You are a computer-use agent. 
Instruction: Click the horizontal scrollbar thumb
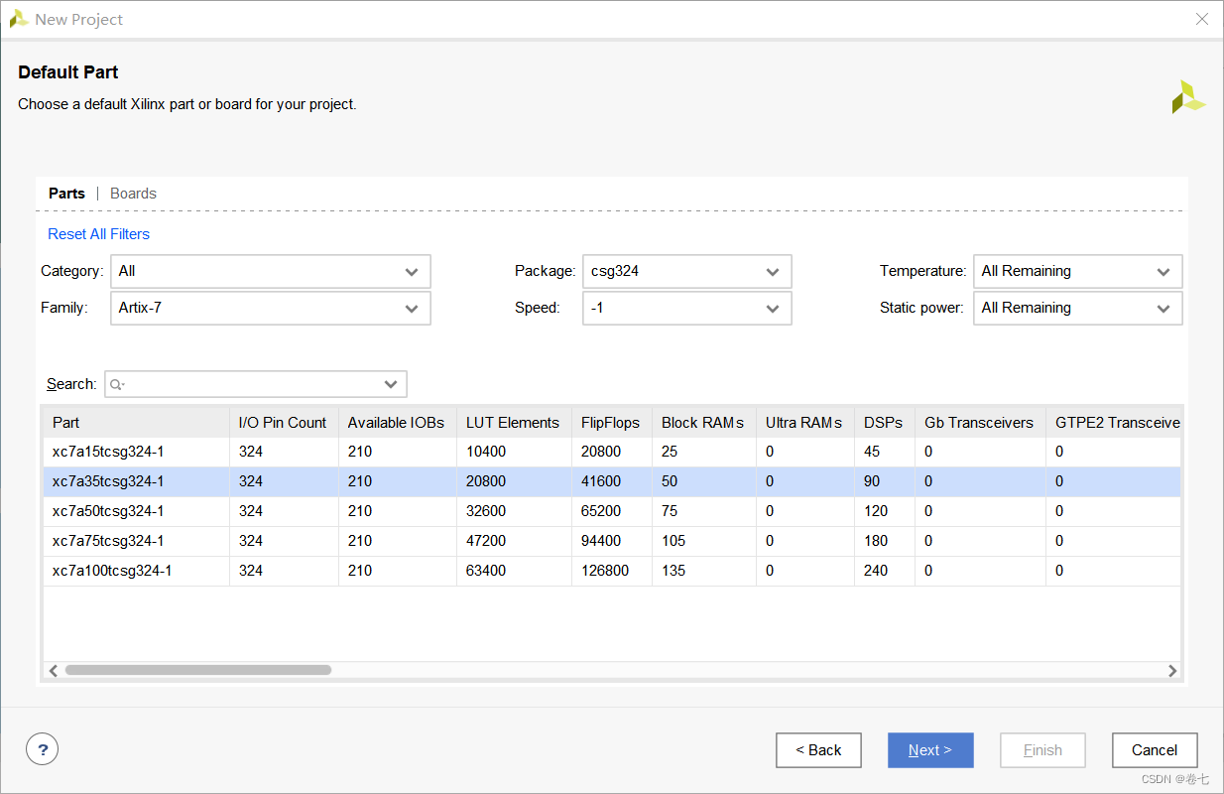tap(197, 671)
